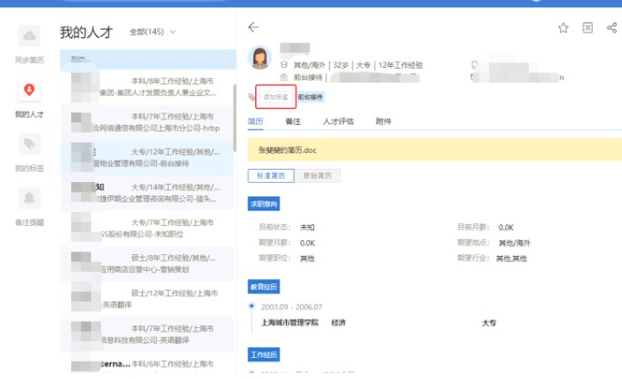Viewport: 622px width, 379px height.
Task: Click the back arrow icon
Action: click(x=253, y=28)
